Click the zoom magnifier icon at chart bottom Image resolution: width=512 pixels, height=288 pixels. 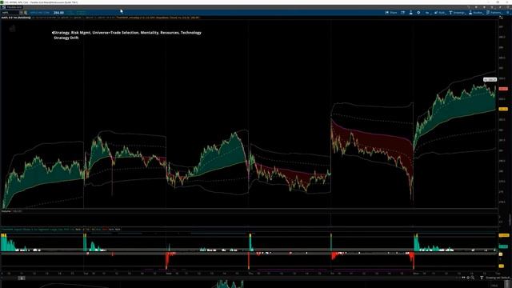473,278
